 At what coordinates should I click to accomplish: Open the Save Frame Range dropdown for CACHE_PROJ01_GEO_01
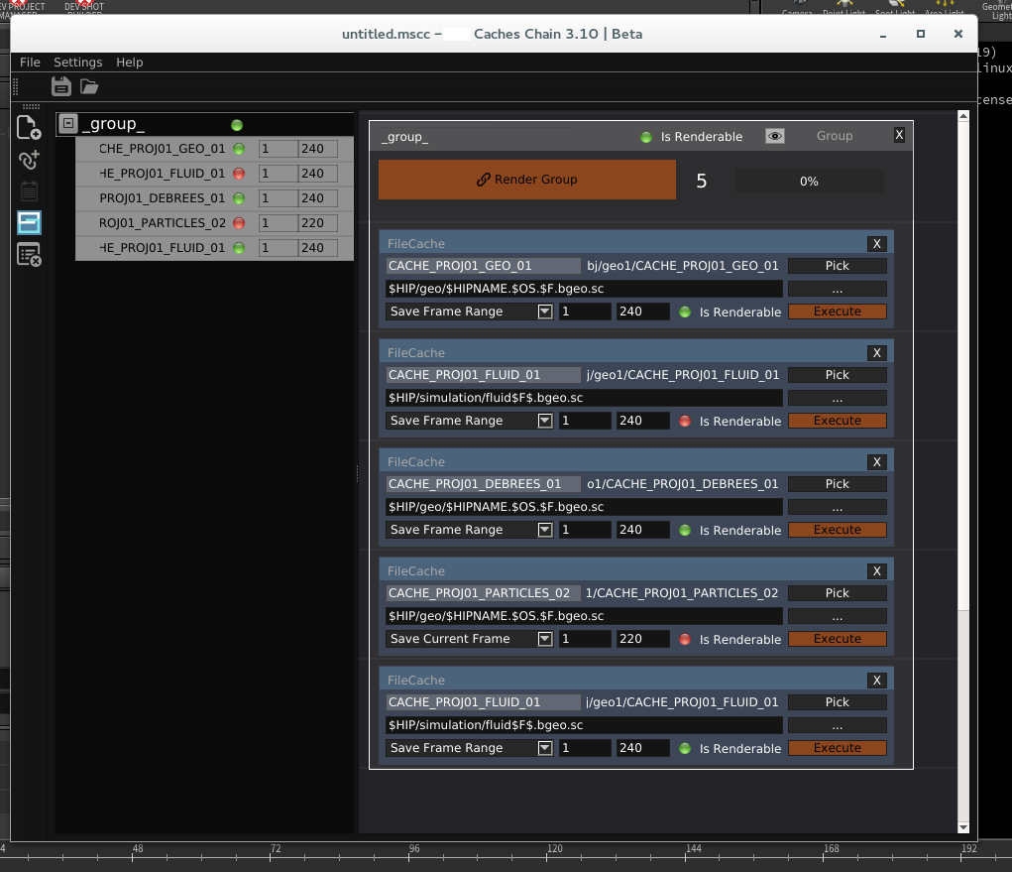(544, 311)
